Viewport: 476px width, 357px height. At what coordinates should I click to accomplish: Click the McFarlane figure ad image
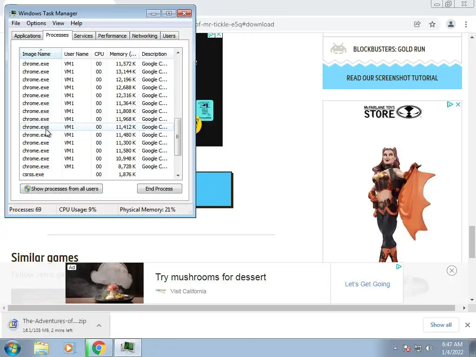401,204
